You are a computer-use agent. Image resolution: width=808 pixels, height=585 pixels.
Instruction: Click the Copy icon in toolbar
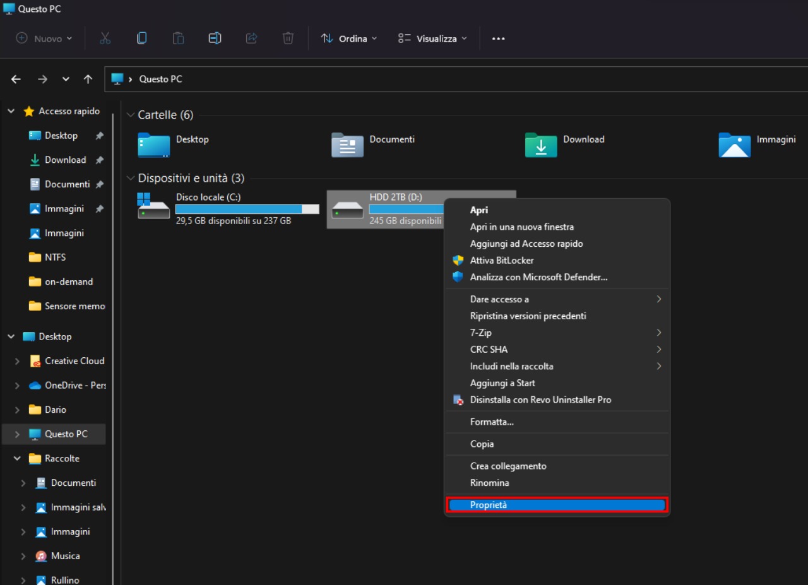(142, 38)
